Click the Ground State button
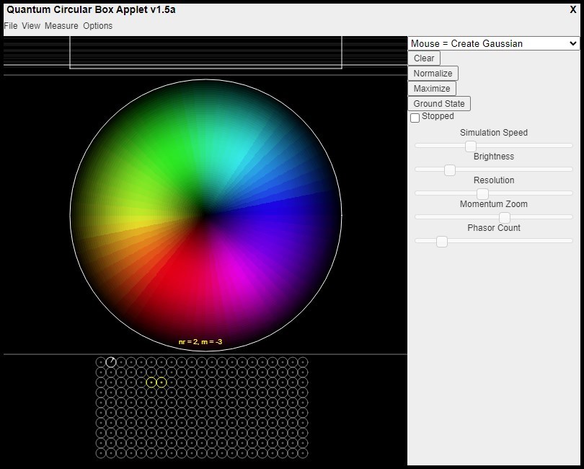Image resolution: width=584 pixels, height=469 pixels. point(439,103)
